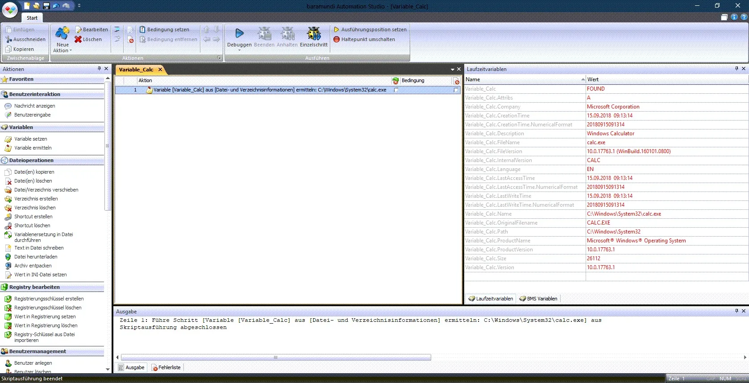Collapse the Benutzermanagement section

point(52,351)
